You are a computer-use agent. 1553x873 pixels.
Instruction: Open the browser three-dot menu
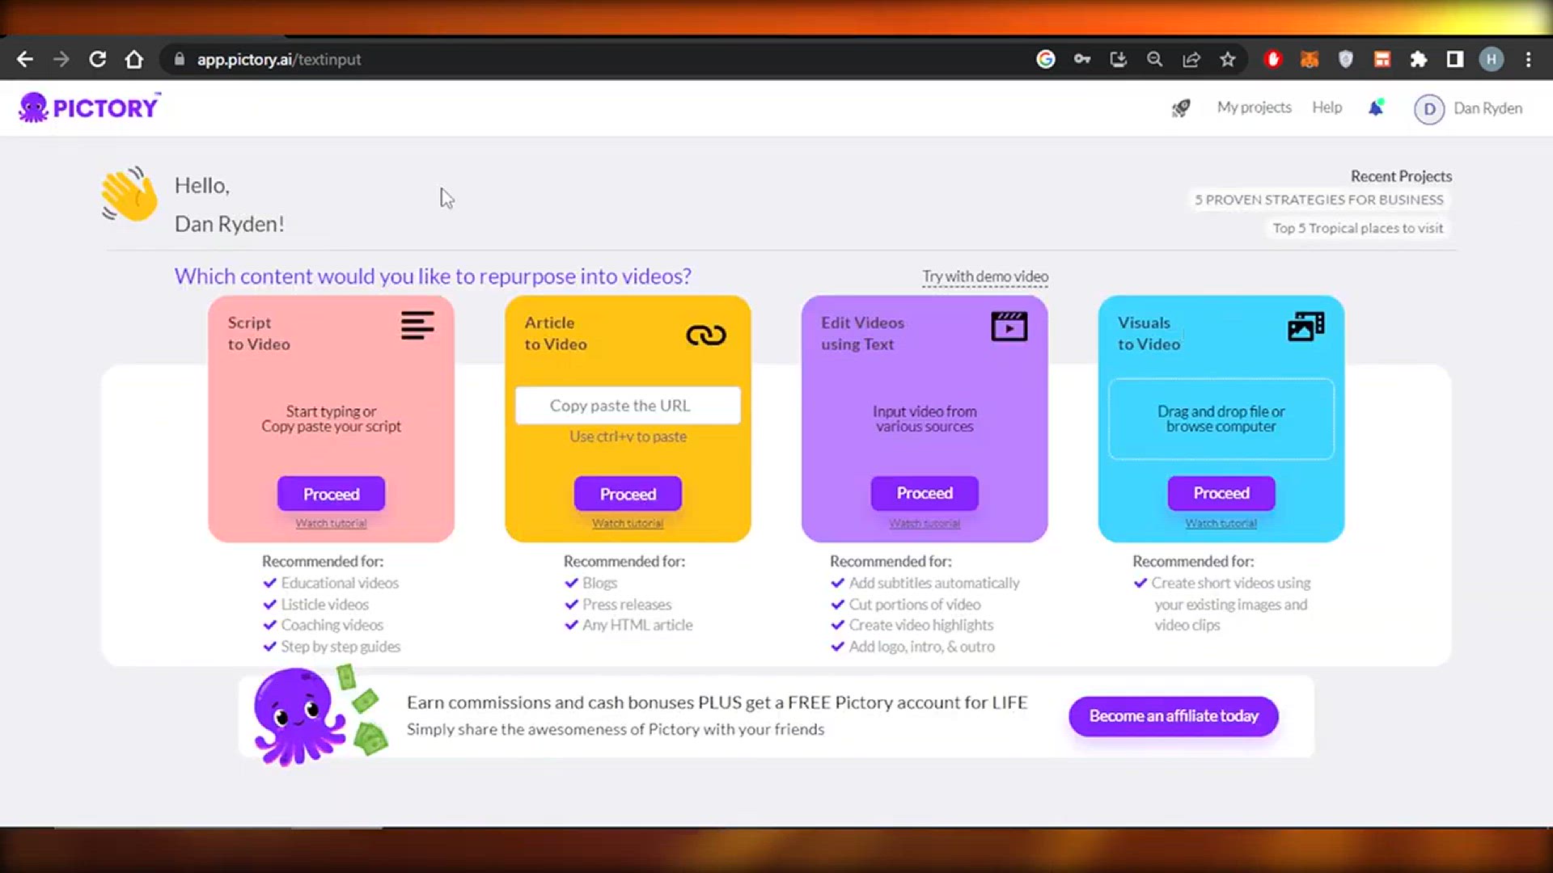pyautogui.click(x=1528, y=59)
